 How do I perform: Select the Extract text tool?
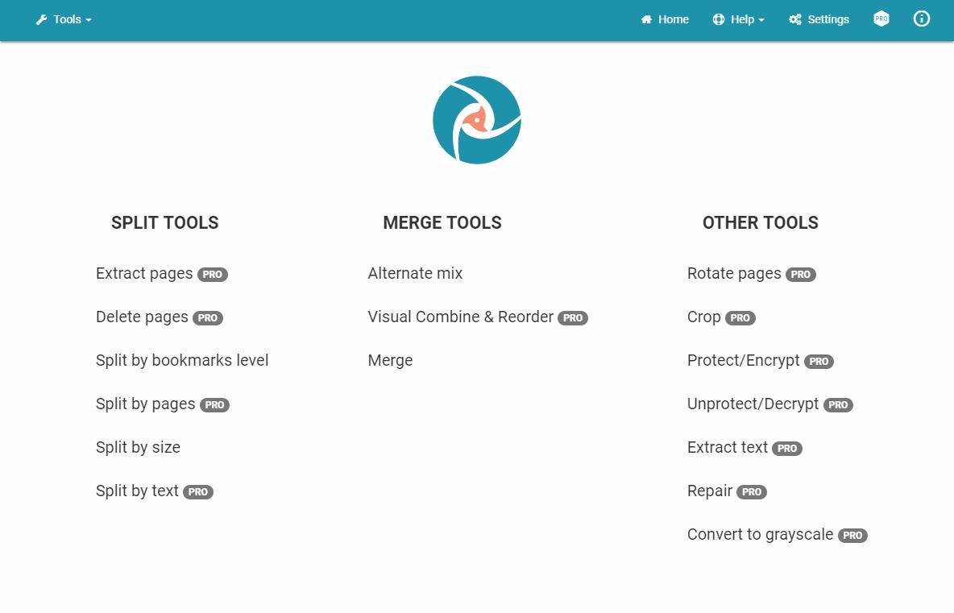[x=728, y=447]
